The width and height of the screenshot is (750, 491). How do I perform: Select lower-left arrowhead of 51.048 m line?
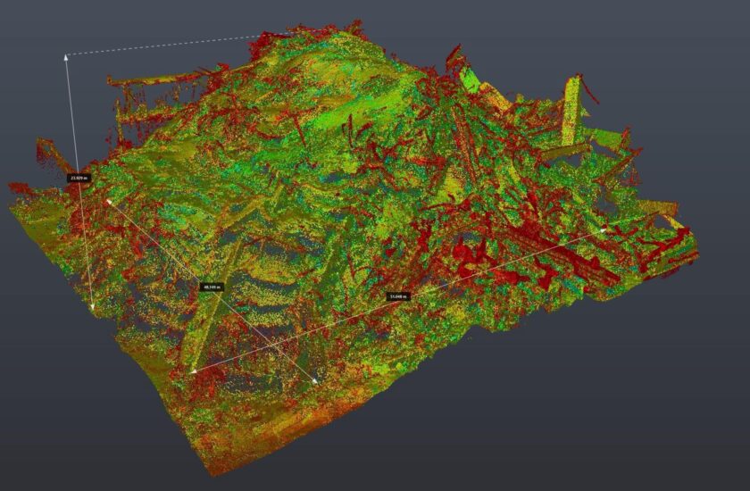tap(191, 370)
